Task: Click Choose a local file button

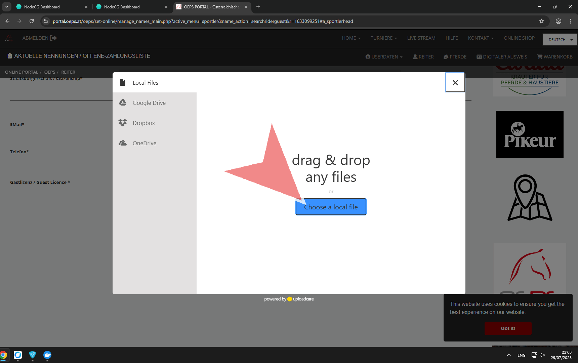Action: [x=331, y=207]
